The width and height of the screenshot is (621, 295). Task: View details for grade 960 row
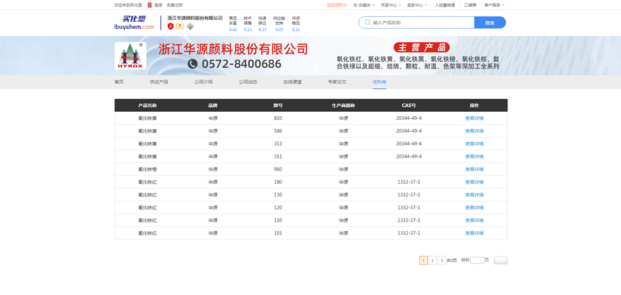[474, 169]
